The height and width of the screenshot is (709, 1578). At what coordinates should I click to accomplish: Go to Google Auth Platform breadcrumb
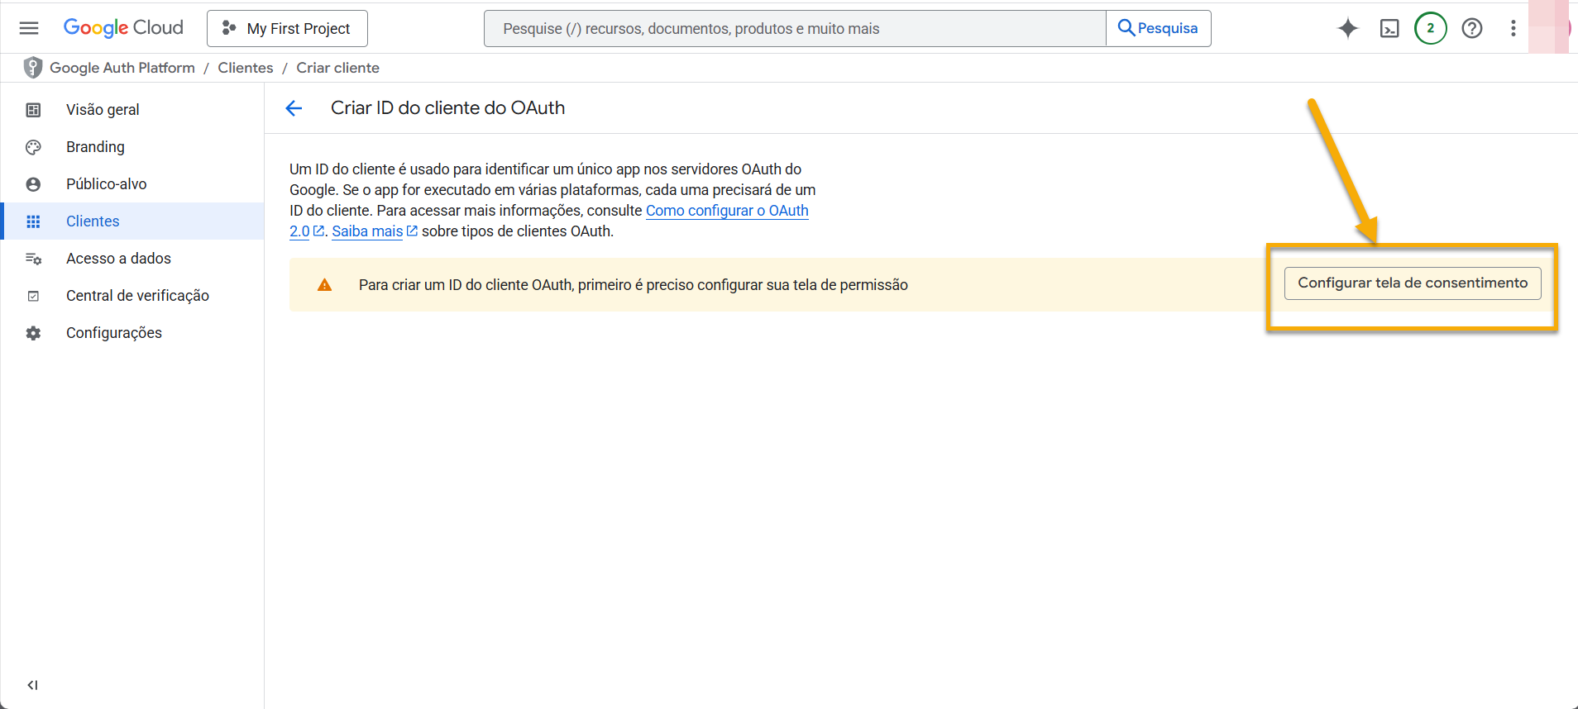[122, 68]
